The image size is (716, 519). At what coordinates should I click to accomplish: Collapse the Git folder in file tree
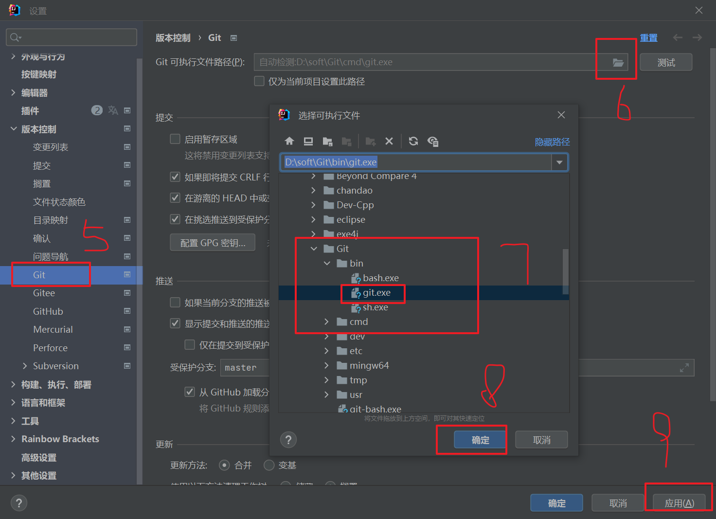click(x=314, y=249)
